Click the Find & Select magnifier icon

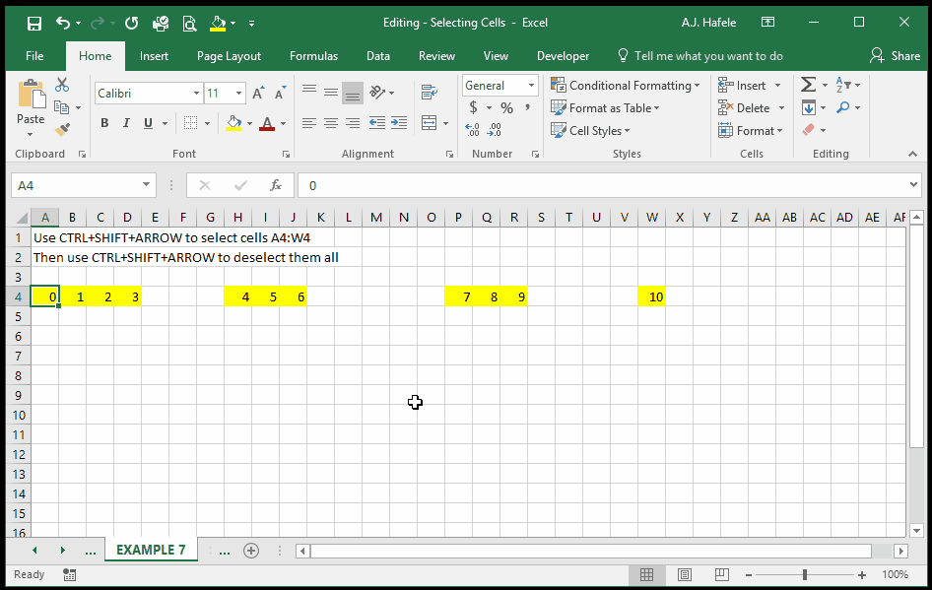click(x=843, y=107)
